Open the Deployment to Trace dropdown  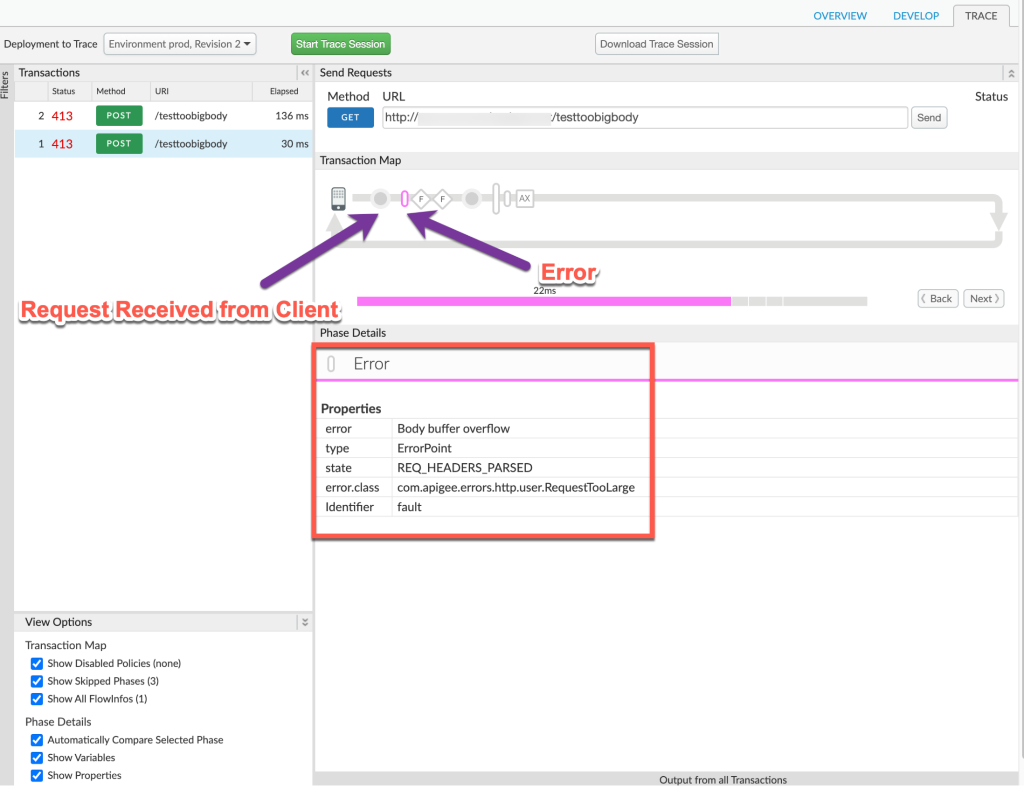point(180,44)
